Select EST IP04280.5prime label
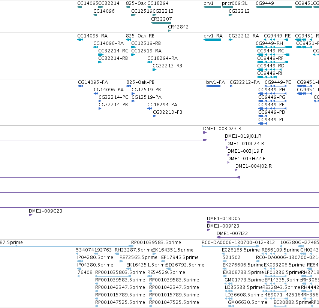This screenshot has height=308, width=319. coord(95,257)
